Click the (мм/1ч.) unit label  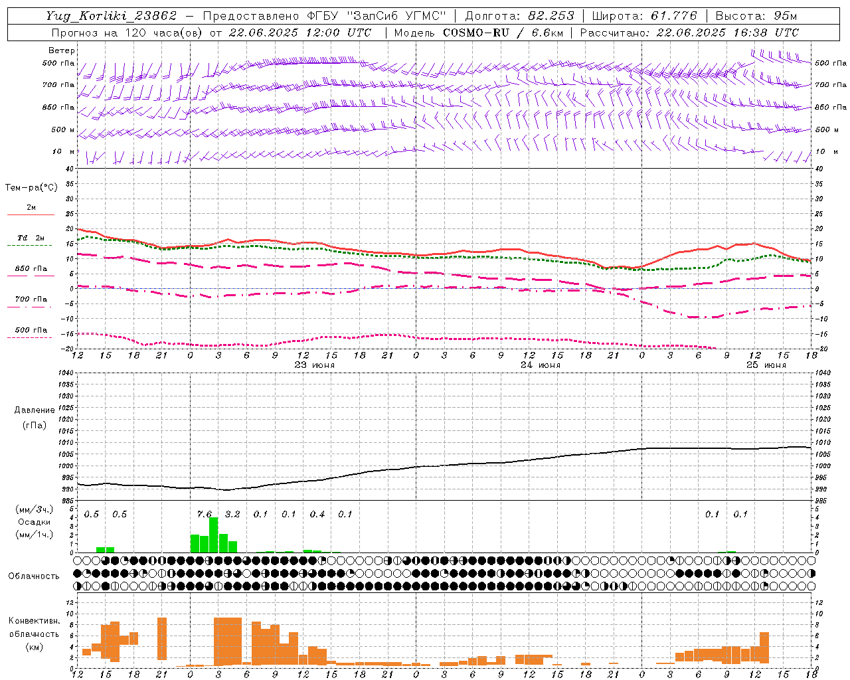(x=34, y=535)
